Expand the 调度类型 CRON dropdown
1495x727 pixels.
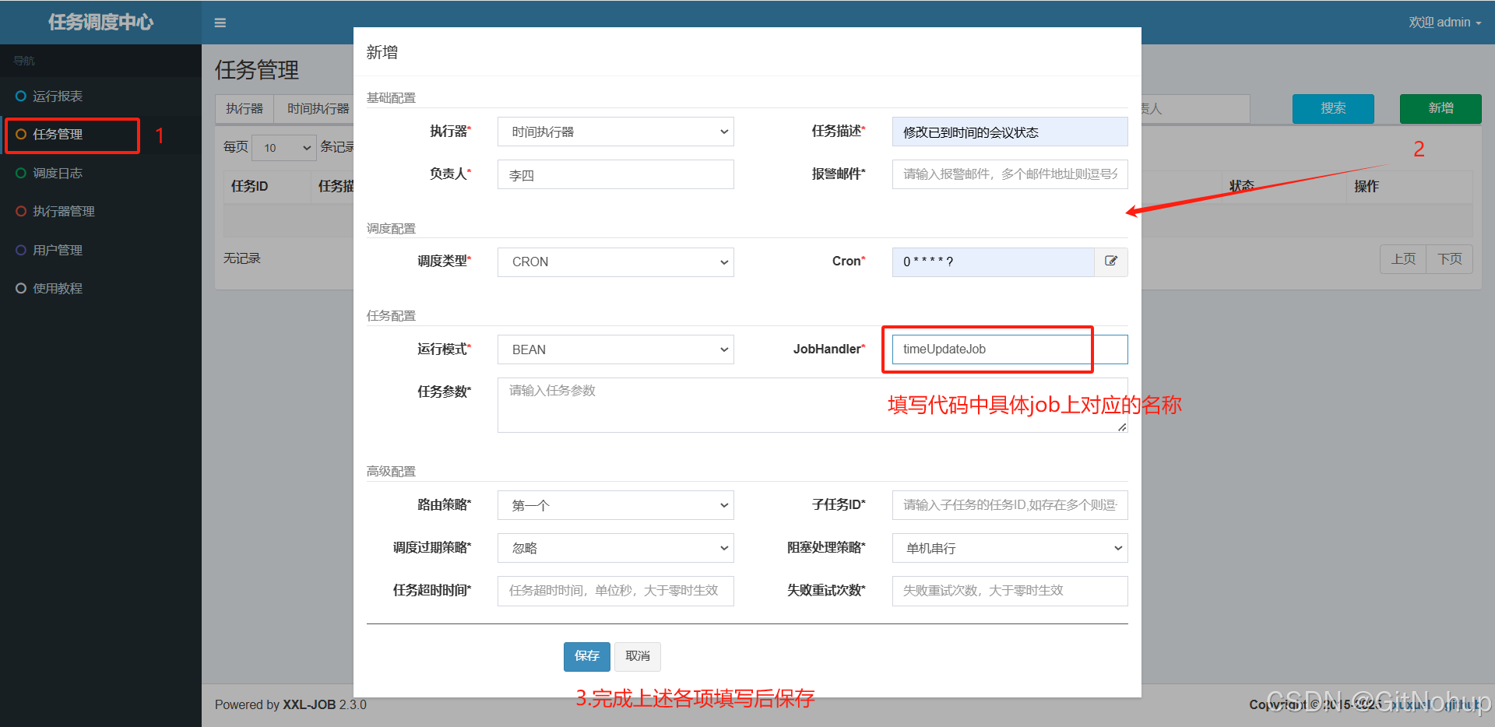click(615, 262)
